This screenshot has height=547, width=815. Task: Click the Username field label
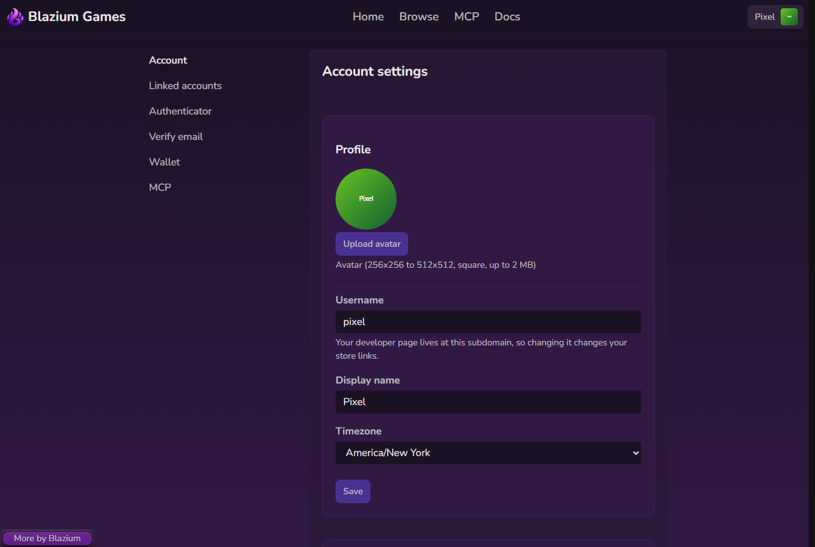point(360,300)
